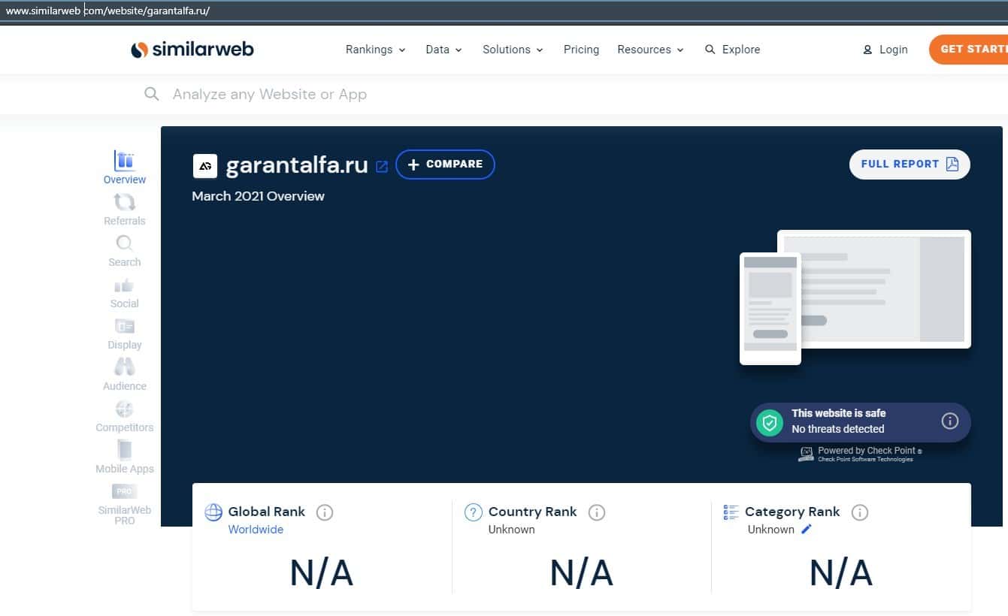Click the N/A value under Country Rank
1008x616 pixels.
[x=582, y=574]
